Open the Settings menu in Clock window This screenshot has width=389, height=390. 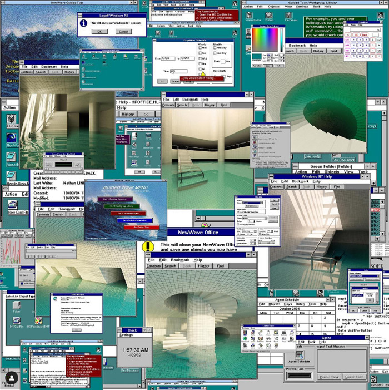pos(126,335)
